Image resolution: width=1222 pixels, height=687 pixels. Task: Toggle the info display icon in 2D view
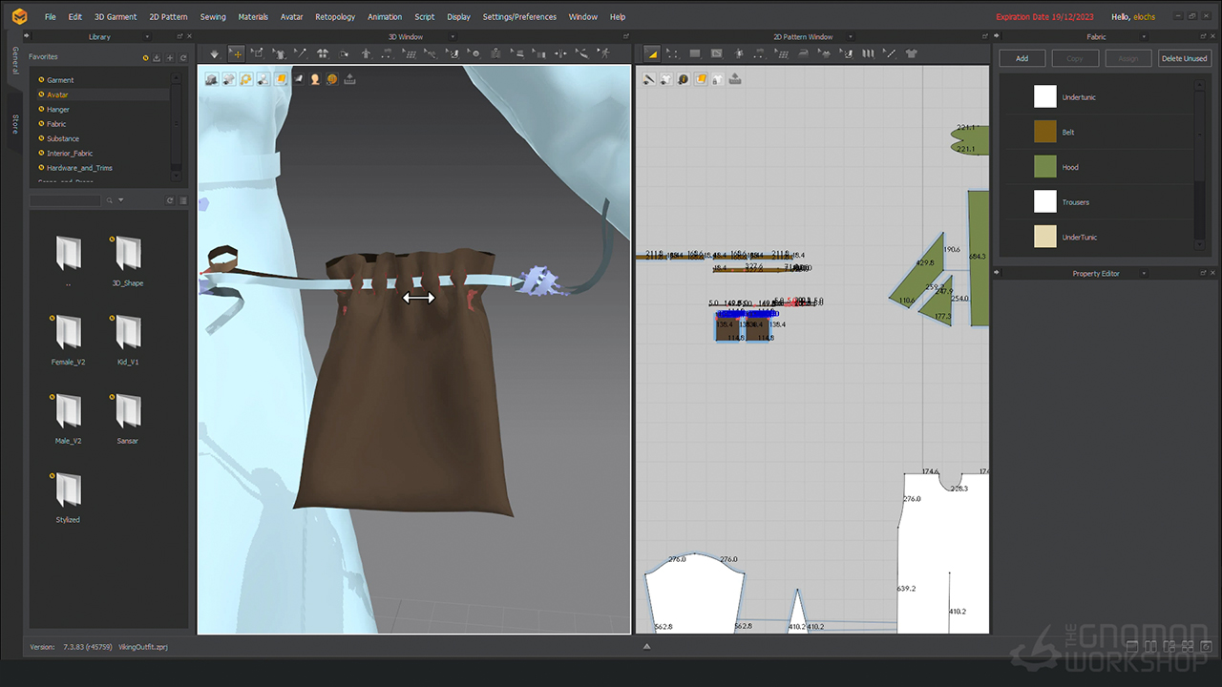coord(683,79)
